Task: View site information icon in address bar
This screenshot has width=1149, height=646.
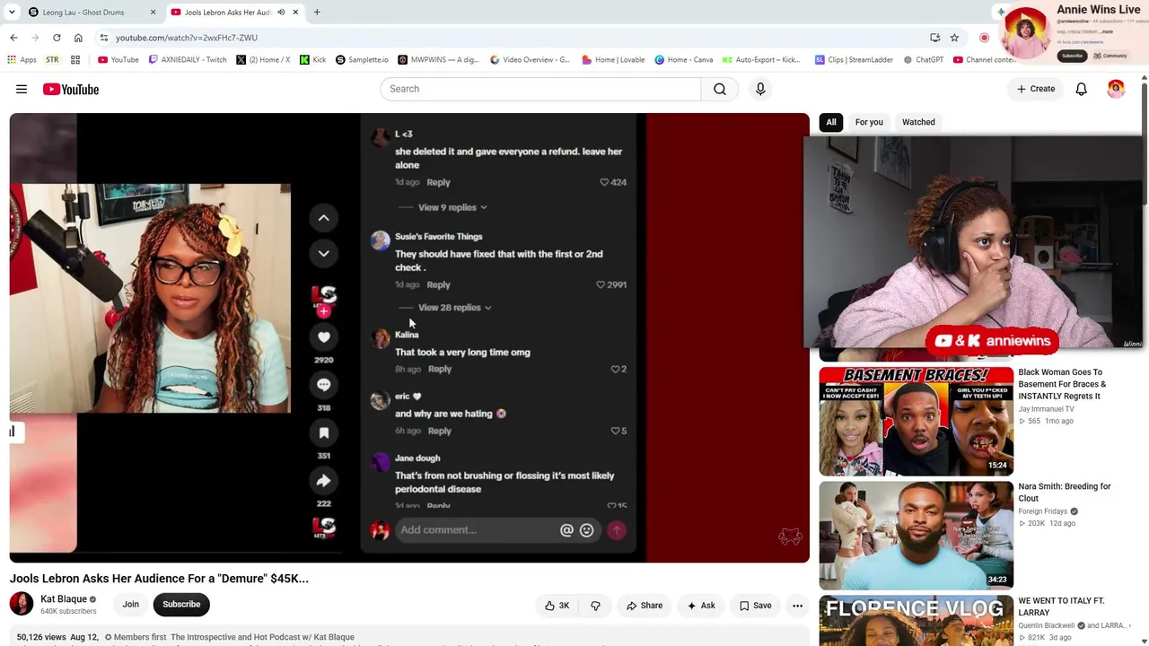Action: click(x=104, y=38)
